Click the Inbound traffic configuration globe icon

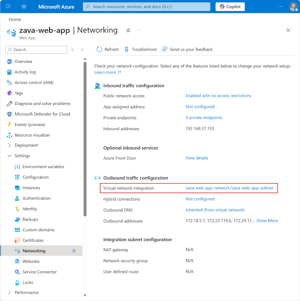point(98,86)
